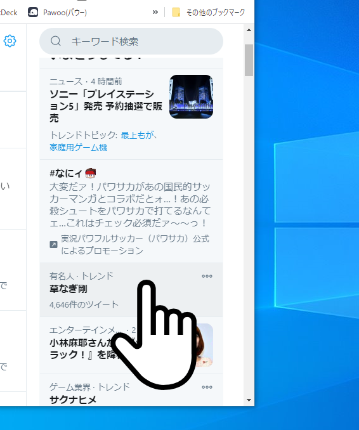Open the 家庭用ゲーム機 trend topic link

coord(78,148)
